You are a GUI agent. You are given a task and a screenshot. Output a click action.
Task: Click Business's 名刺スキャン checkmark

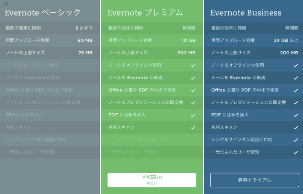pos(296,127)
